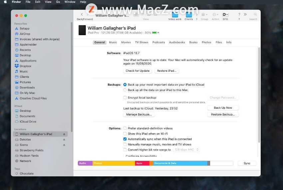Viewport: 283px width, 190px height.
Task: Open the View menu
Action: (48, 2)
